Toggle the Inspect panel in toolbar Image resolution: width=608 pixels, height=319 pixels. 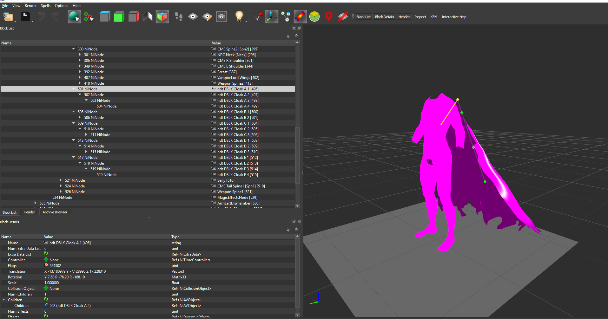click(420, 17)
